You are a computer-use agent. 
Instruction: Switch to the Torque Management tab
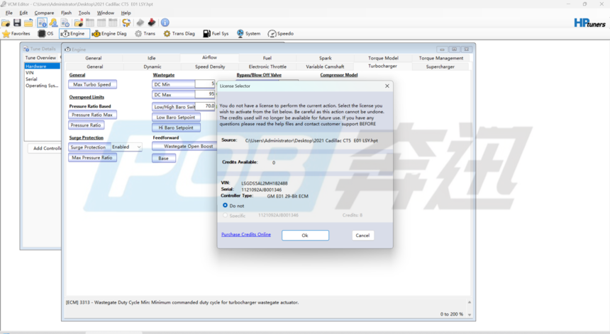(440, 58)
